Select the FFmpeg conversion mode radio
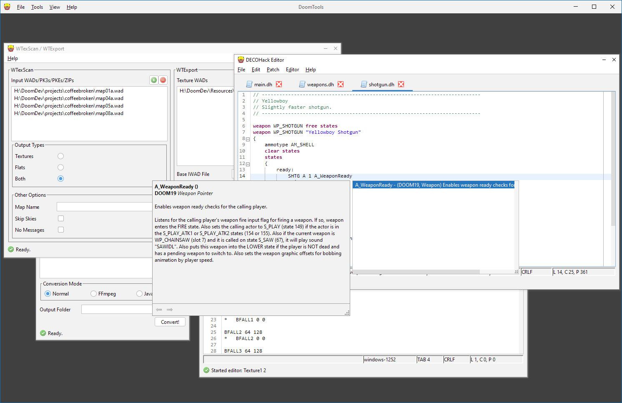The image size is (622, 403). click(93, 294)
